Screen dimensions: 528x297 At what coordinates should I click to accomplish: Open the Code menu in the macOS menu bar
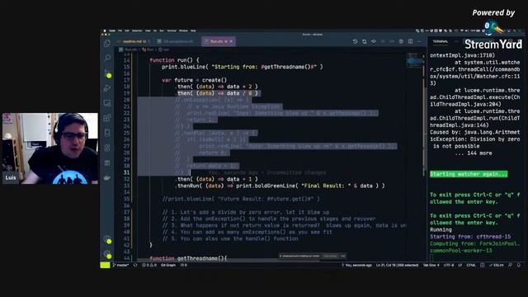112,31
